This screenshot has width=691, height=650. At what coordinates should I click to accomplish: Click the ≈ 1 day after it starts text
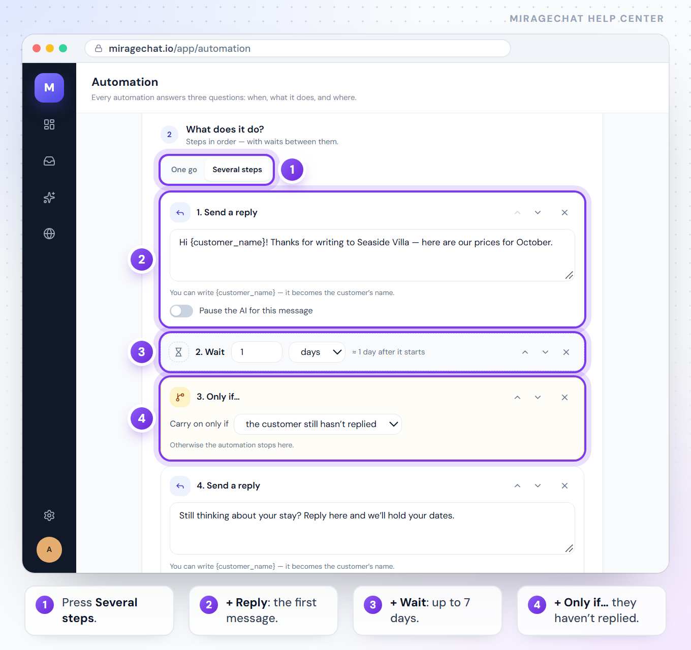[389, 352]
